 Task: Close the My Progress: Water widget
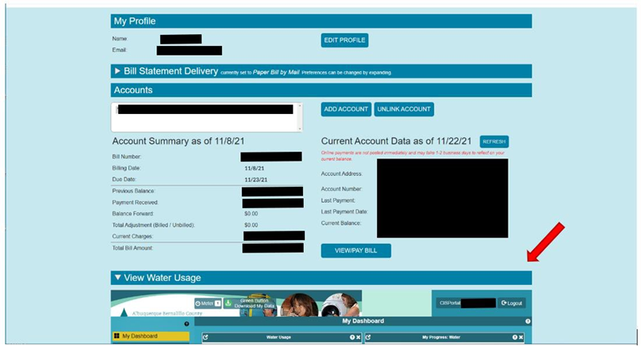tap(521, 337)
